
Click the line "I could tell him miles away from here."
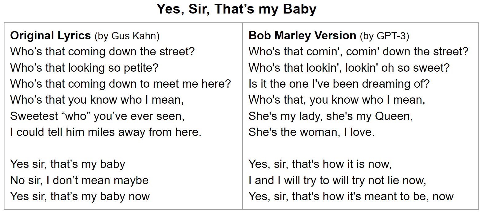point(106,132)
